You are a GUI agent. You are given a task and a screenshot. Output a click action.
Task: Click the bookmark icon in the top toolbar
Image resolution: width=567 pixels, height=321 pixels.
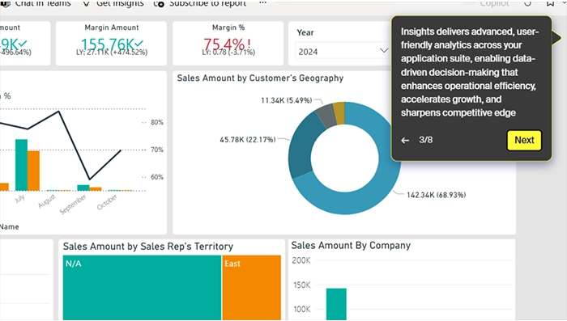click(550, 3)
